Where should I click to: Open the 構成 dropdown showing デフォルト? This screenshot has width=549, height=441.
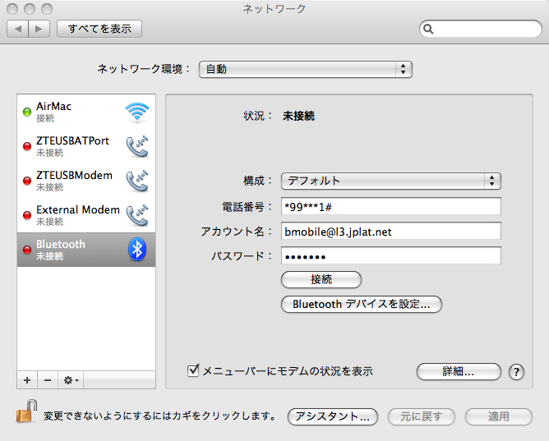tap(390, 181)
